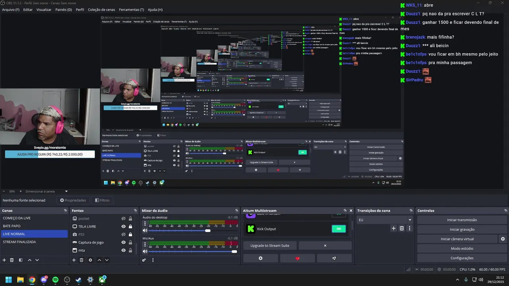The height and width of the screenshot is (286, 509).
Task: Unlock the TELA LIVRE source lock icon
Action: [130, 226]
